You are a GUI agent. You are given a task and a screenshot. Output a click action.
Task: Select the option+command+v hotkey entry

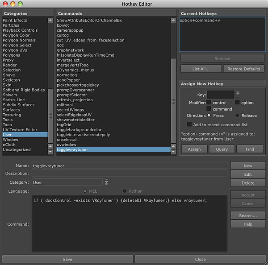click(x=200, y=21)
